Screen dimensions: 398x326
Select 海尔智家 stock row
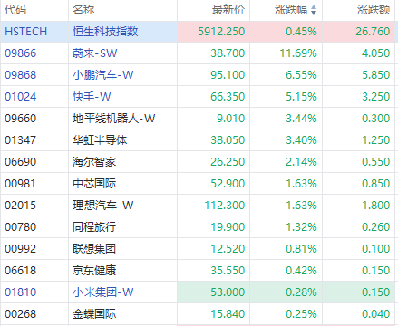coord(198,162)
